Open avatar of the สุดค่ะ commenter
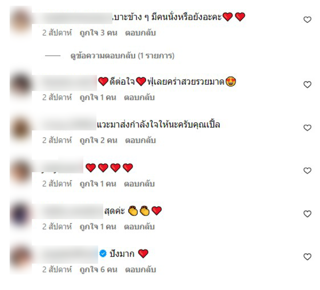Image resolution: width=320 pixels, height=290 pixels. tap(21, 215)
